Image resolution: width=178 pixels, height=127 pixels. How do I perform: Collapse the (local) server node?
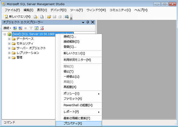(x=5, y=34)
